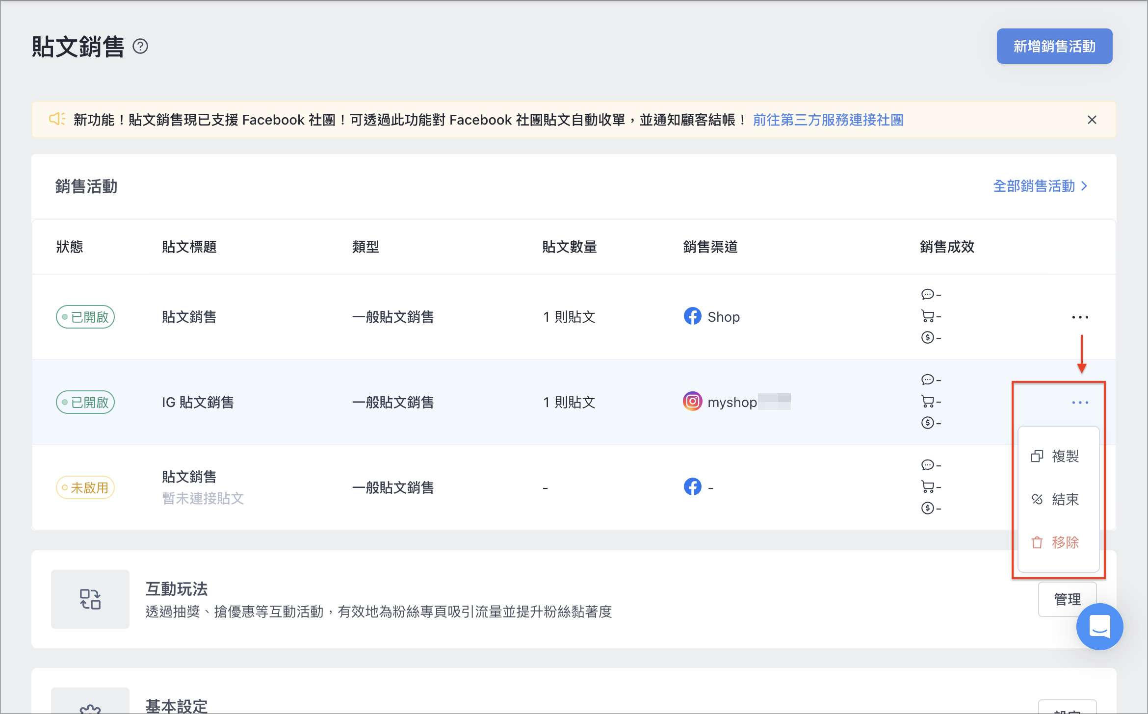The height and width of the screenshot is (714, 1148).
Task: Click the megaphone announcement icon
Action: [57, 119]
